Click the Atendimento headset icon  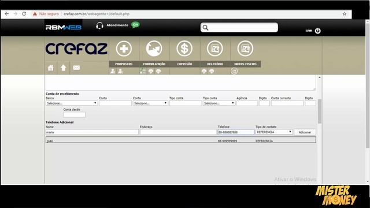(x=99, y=25)
